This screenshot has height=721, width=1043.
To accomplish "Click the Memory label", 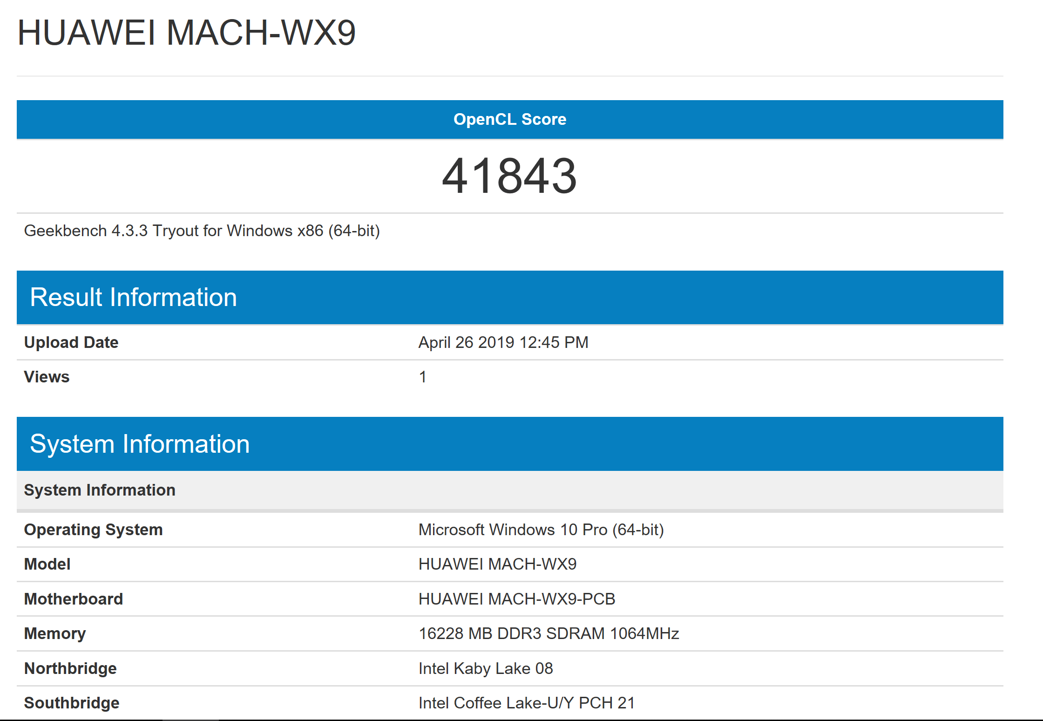I will pyautogui.click(x=55, y=633).
